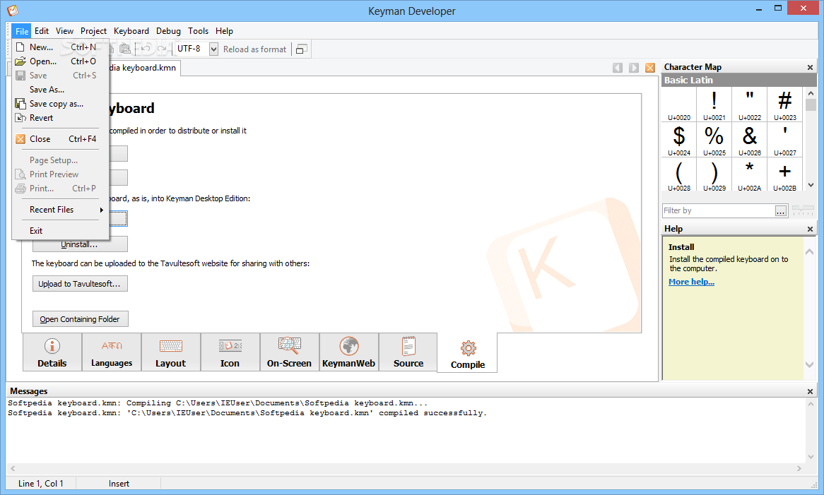Select the hash character U+0023
Screen dimensions: 824x495
point(784,105)
